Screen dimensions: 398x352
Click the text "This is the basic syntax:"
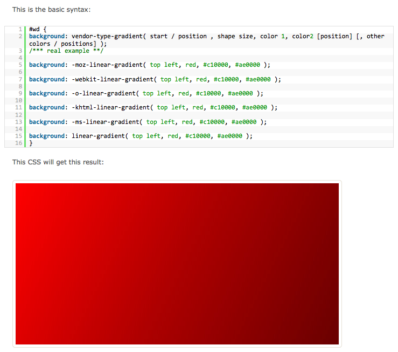coord(51,10)
